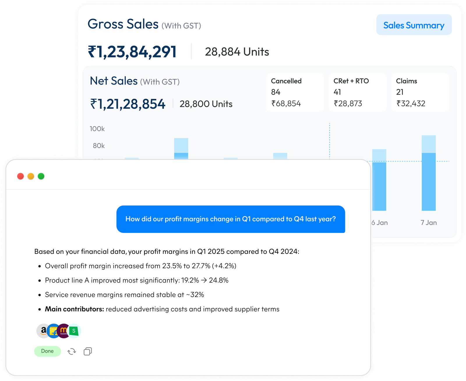The height and width of the screenshot is (381, 466).
Task: Open the Sales Summary view
Action: 414,25
